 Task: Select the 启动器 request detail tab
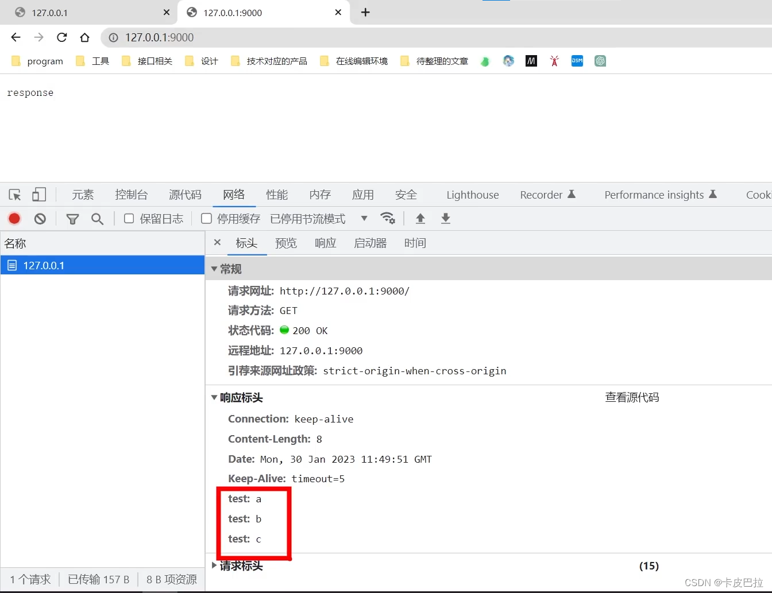click(370, 243)
